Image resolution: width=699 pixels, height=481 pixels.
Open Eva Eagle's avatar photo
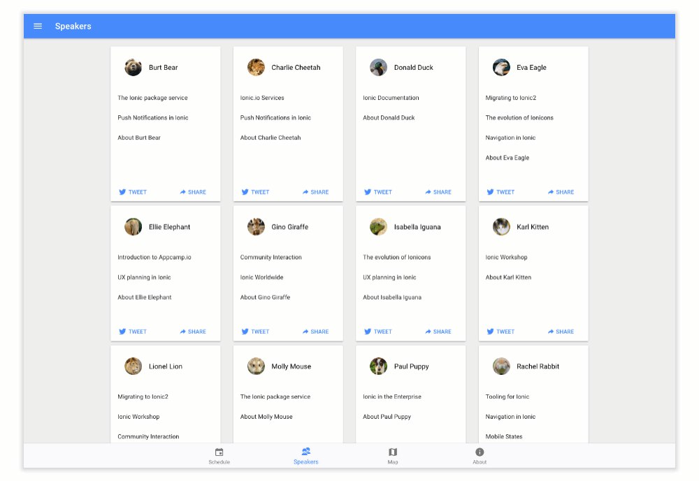tap(501, 67)
